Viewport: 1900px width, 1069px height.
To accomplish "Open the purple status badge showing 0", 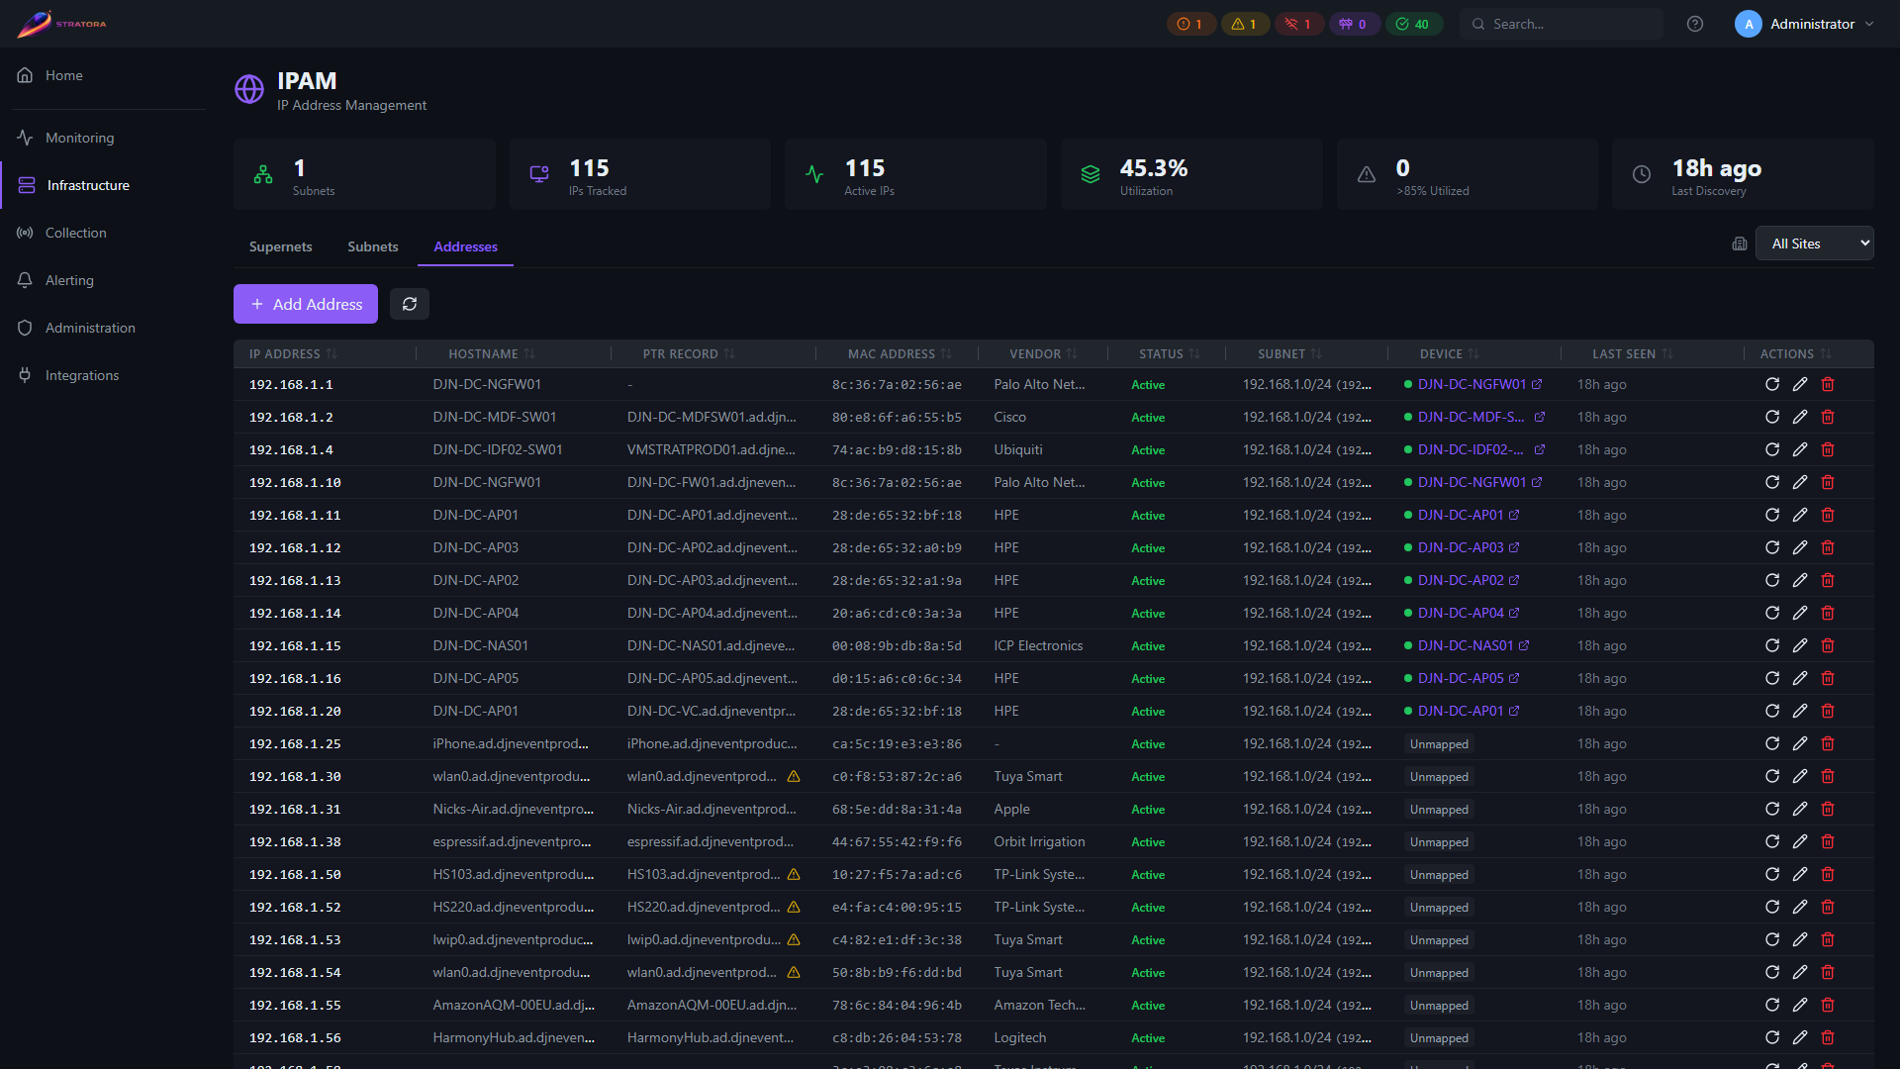I will pos(1353,24).
